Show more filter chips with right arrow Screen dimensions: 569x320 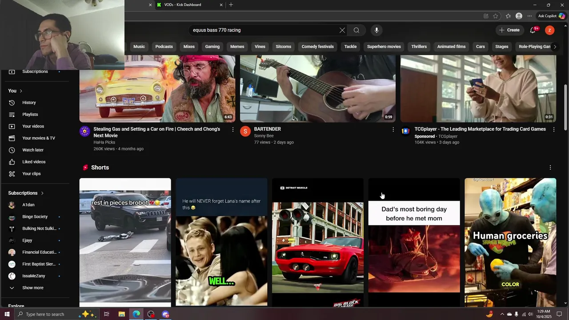pyautogui.click(x=554, y=47)
